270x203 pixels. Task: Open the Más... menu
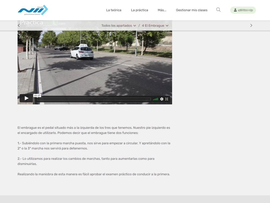click(162, 10)
